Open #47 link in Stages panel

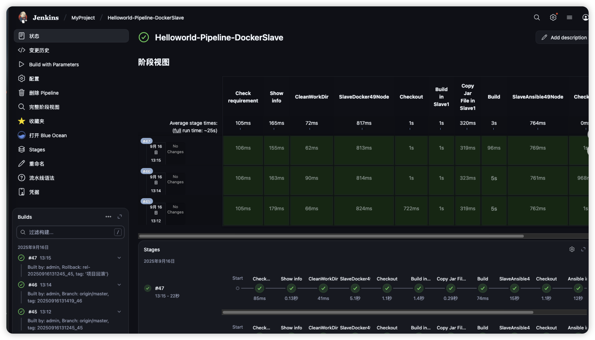pyautogui.click(x=159, y=288)
